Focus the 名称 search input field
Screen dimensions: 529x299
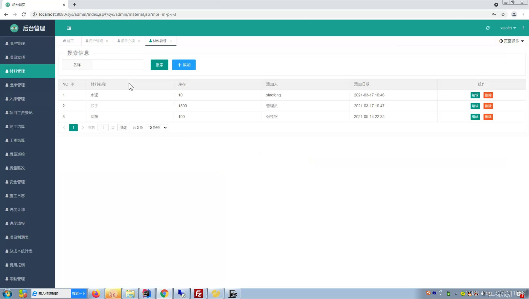(118, 65)
